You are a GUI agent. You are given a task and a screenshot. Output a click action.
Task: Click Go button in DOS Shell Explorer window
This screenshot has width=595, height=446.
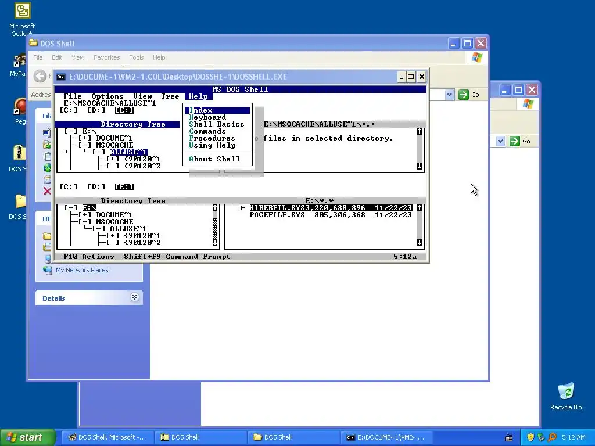(469, 95)
